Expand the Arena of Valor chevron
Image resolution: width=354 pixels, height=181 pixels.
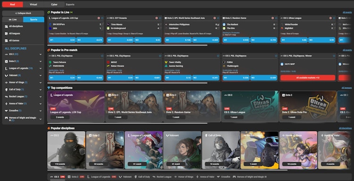click(41, 104)
